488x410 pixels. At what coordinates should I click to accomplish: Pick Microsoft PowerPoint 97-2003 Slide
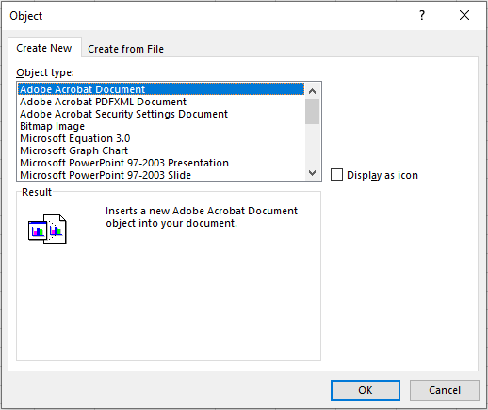[x=161, y=175]
